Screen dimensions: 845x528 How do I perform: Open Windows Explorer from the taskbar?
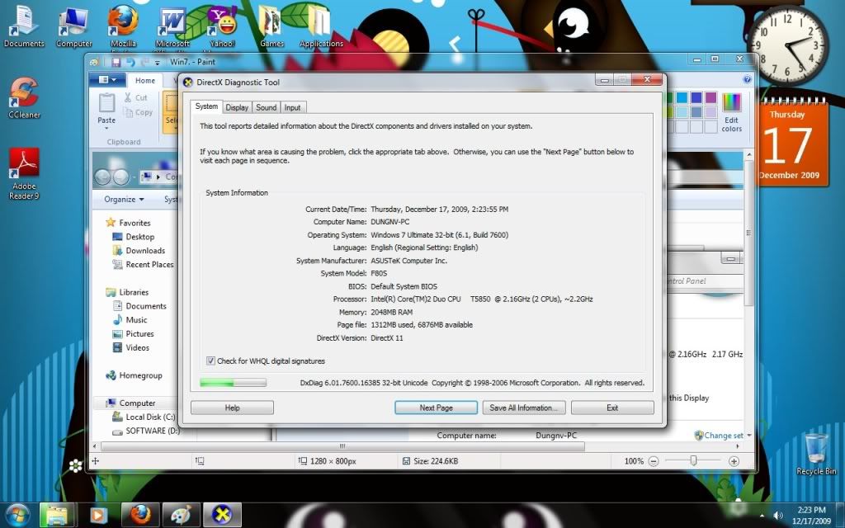pos(57,515)
